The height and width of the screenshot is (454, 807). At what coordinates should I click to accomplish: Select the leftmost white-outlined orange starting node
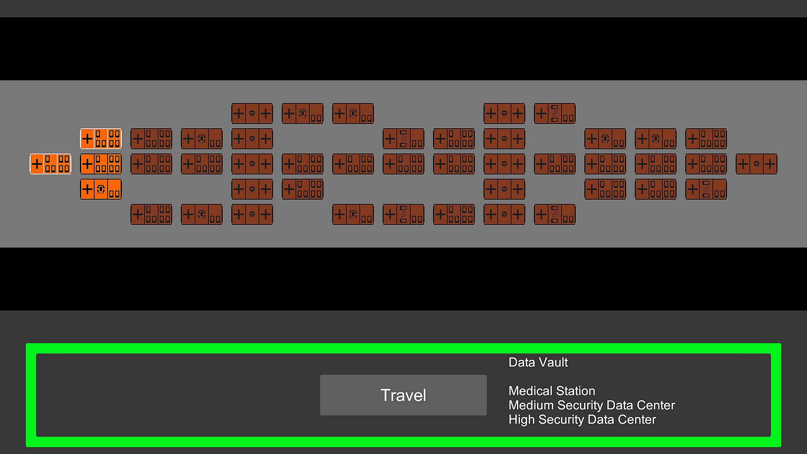pyautogui.click(x=50, y=164)
